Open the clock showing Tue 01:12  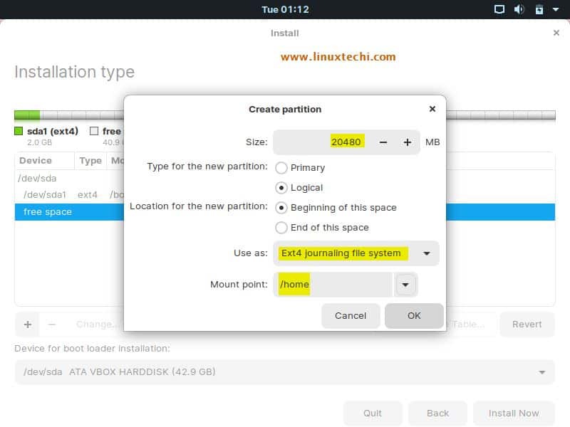tap(285, 9)
